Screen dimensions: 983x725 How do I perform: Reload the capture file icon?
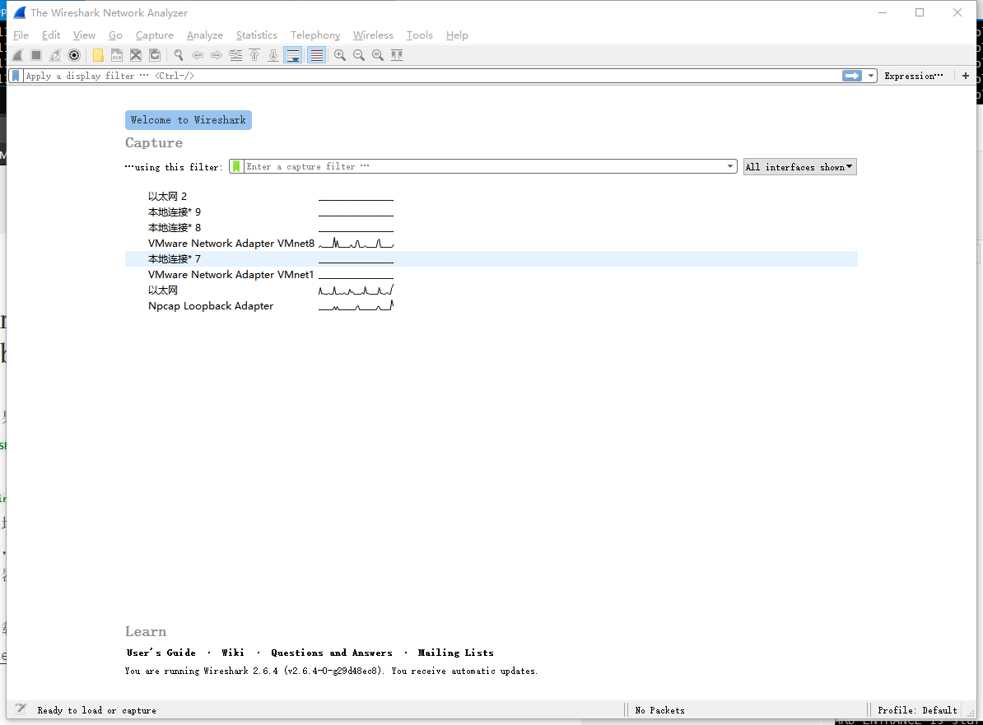point(154,55)
